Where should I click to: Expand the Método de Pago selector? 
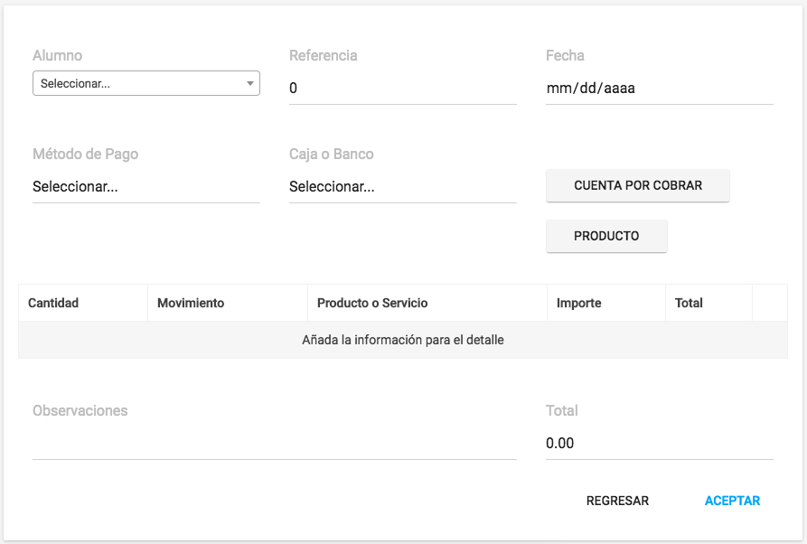pos(146,187)
